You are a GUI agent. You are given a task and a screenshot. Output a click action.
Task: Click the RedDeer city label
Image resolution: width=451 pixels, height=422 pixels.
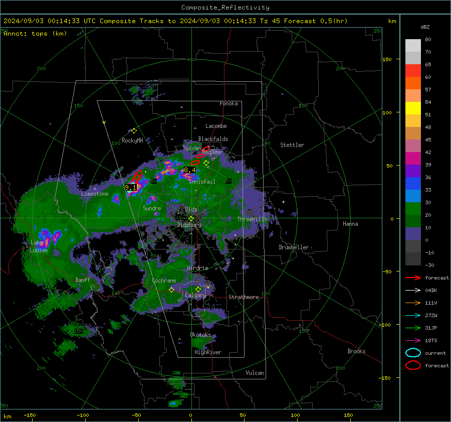coord(212,152)
